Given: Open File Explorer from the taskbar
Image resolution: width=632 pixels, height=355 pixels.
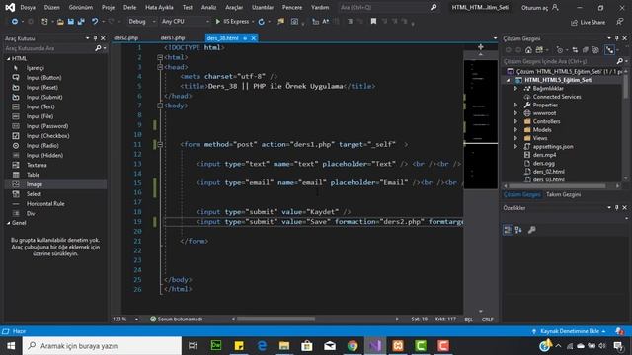Looking at the screenshot, I should [x=284, y=346].
